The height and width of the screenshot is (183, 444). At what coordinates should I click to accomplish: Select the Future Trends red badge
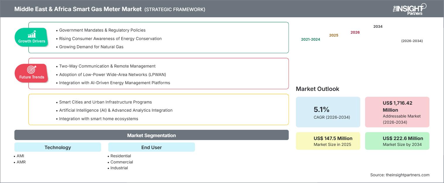point(32,73)
